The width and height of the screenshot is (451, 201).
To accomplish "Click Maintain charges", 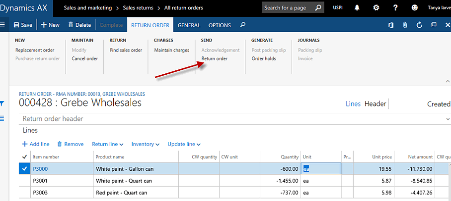I will pyautogui.click(x=172, y=50).
